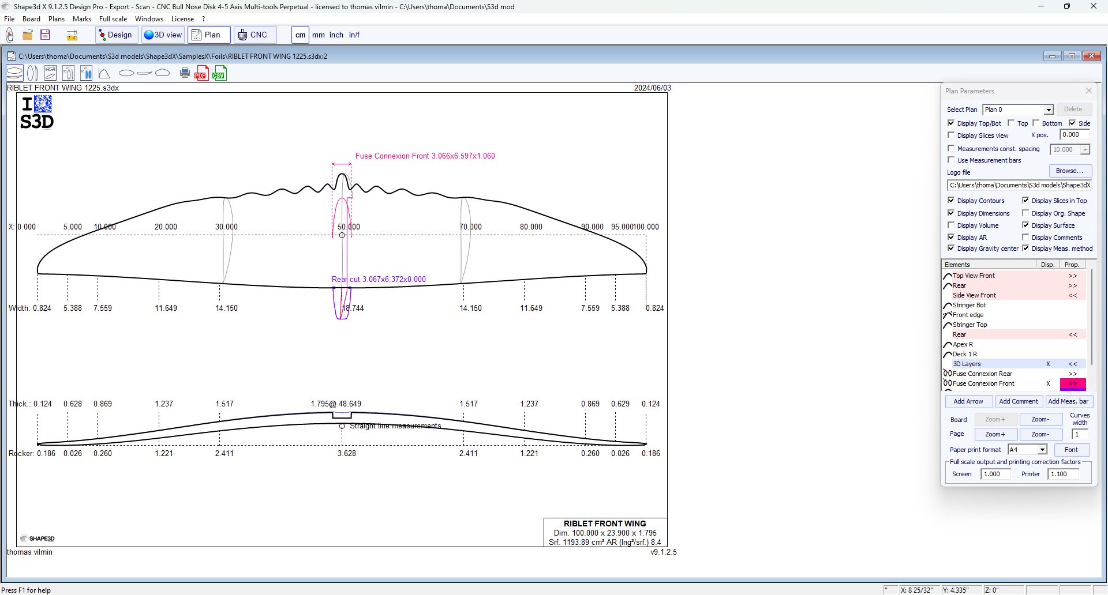Open the Plans menu

pyautogui.click(x=57, y=19)
